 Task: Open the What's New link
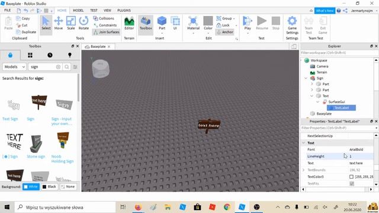pos(325,11)
